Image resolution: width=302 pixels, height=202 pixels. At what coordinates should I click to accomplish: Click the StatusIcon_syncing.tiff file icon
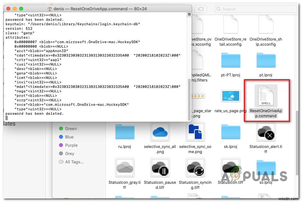(x=195, y=167)
